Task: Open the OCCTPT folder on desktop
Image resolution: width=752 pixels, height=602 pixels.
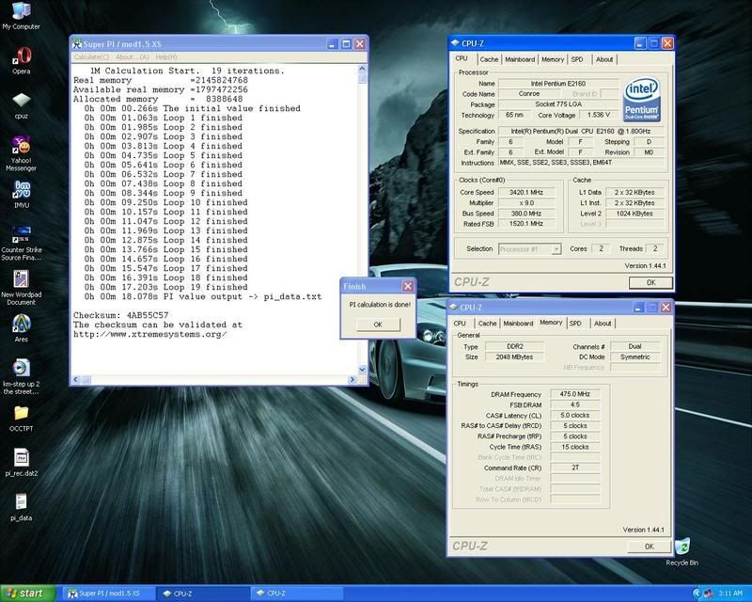Action: [x=20, y=412]
